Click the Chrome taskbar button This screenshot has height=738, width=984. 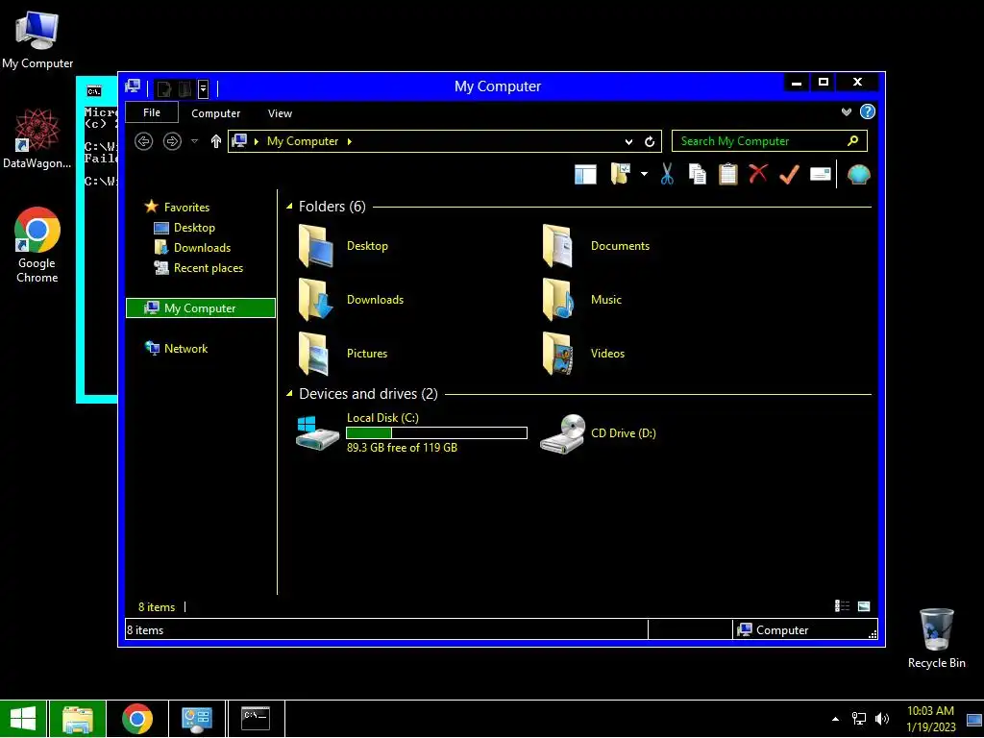pos(137,719)
